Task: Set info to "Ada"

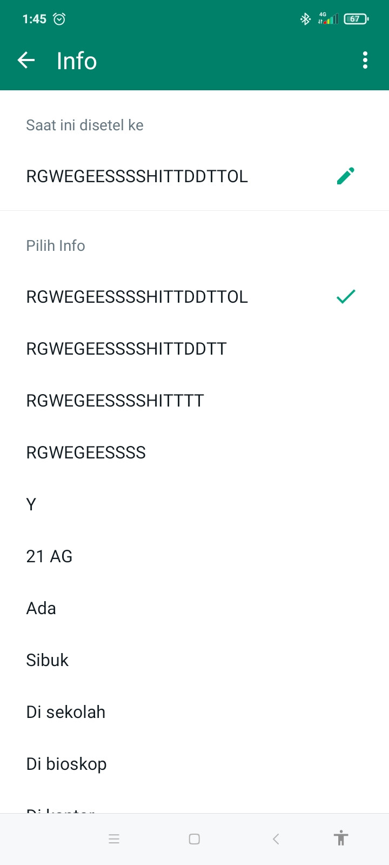Action: coord(41,608)
